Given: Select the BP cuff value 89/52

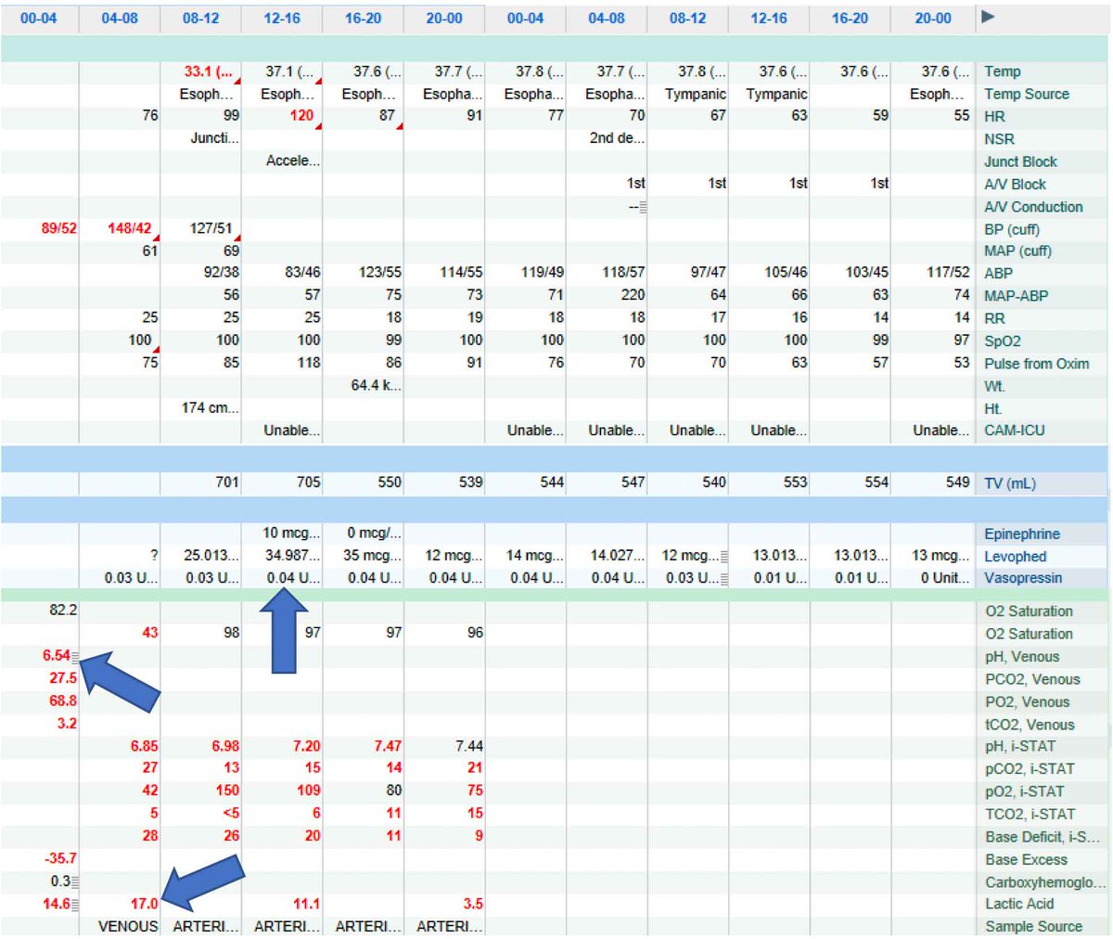Looking at the screenshot, I should (58, 228).
